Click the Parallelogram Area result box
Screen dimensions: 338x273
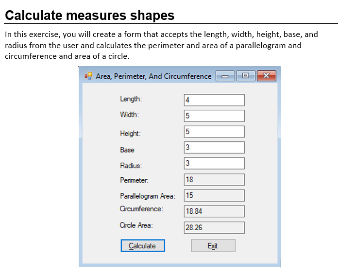(x=214, y=195)
